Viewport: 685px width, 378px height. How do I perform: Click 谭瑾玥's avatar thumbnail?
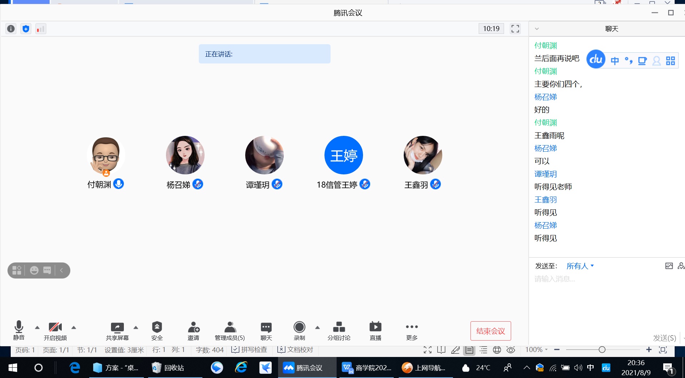(x=265, y=155)
